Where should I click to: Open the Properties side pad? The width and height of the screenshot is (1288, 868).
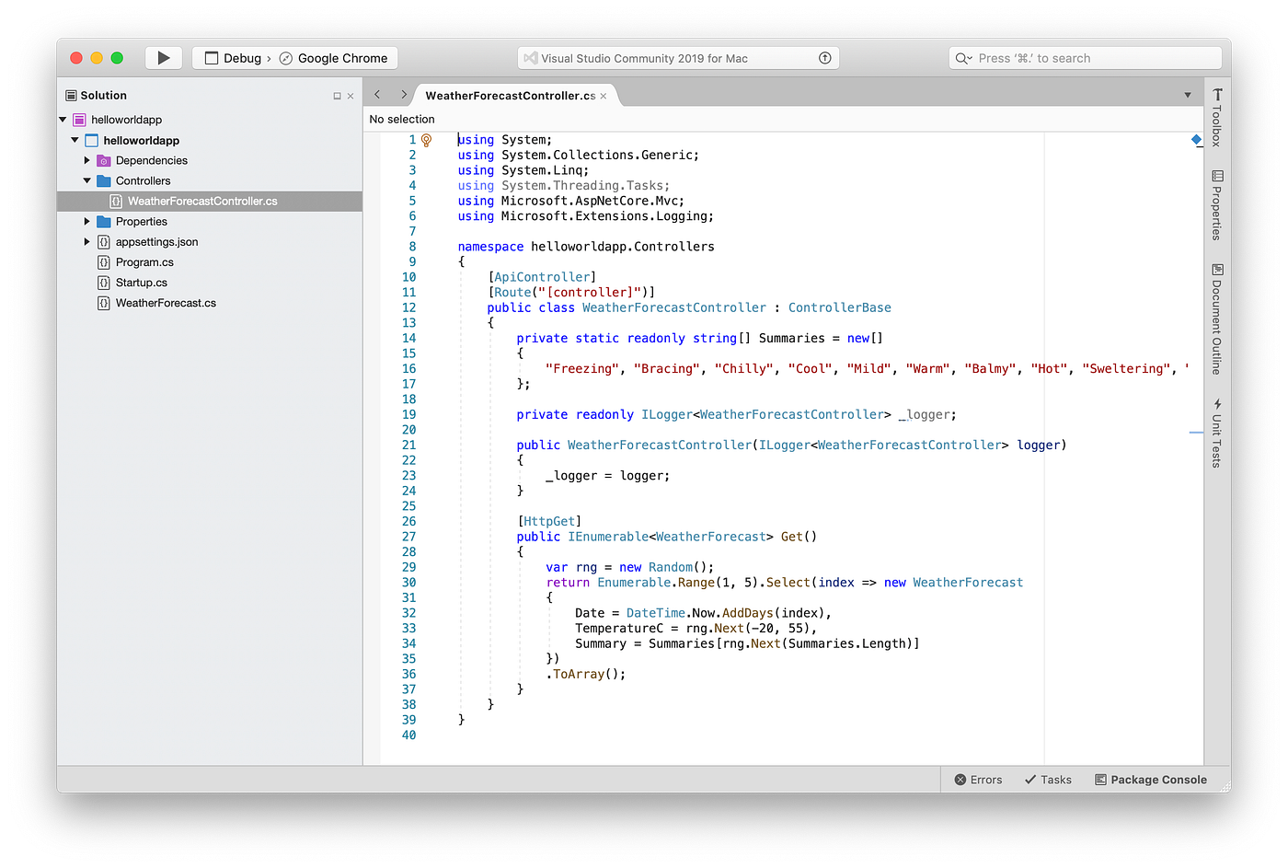tap(1217, 205)
